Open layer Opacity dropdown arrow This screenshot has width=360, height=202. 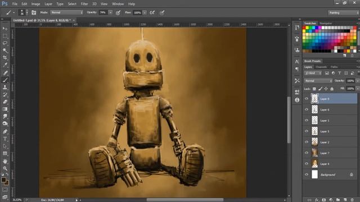click(x=358, y=81)
